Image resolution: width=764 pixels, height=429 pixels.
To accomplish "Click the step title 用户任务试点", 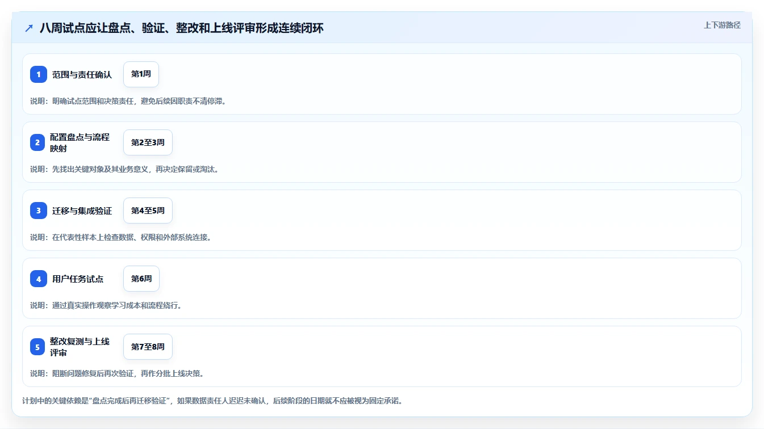I will click(78, 279).
